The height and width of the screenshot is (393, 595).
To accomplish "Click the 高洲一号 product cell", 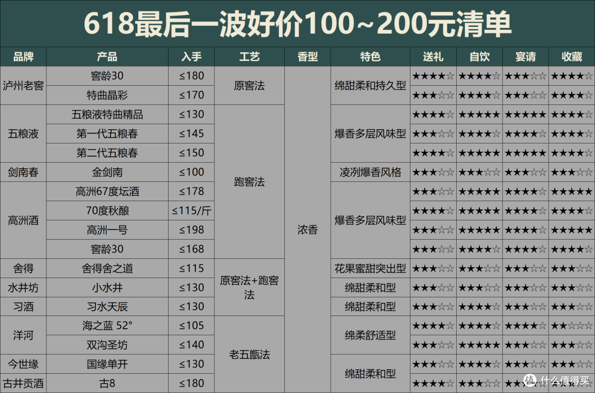I will [x=107, y=230].
